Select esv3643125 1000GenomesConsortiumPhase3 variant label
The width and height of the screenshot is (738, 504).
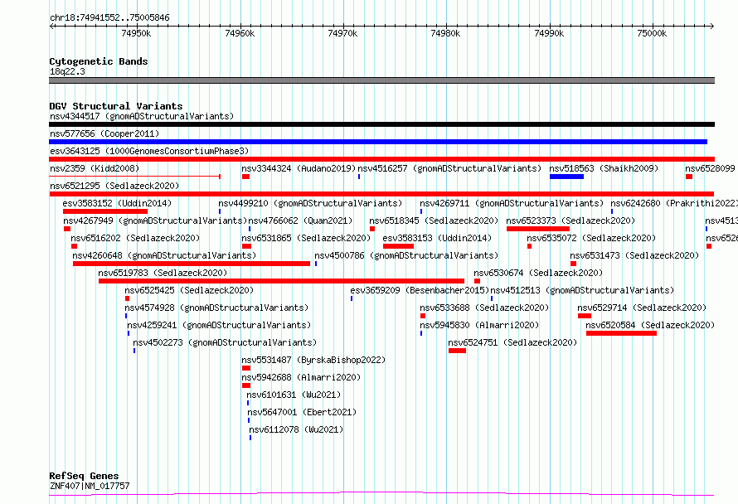(149, 151)
